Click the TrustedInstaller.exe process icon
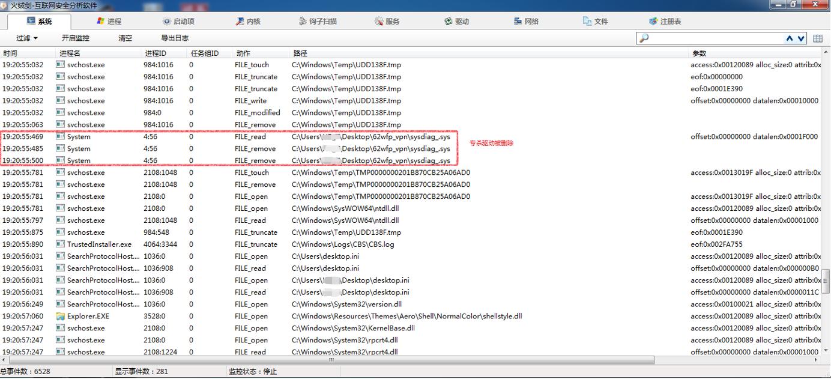This screenshot has height=379, width=831. 60,244
